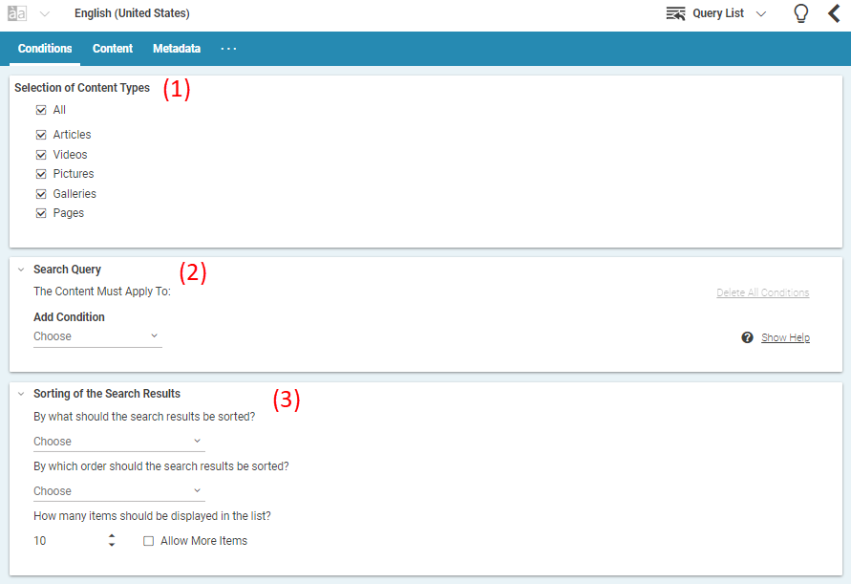Viewport: 851px width, 584px height.
Task: Switch to the Content tab
Action: 112,49
